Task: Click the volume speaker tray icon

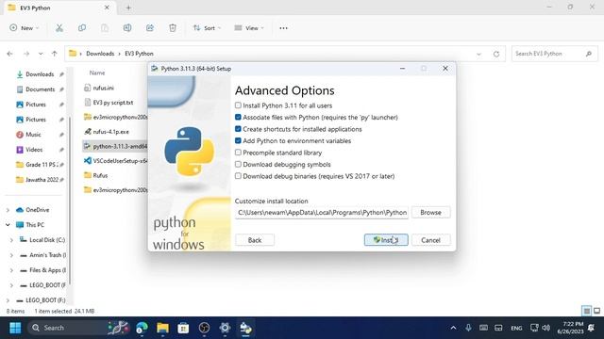Action: pos(545,328)
